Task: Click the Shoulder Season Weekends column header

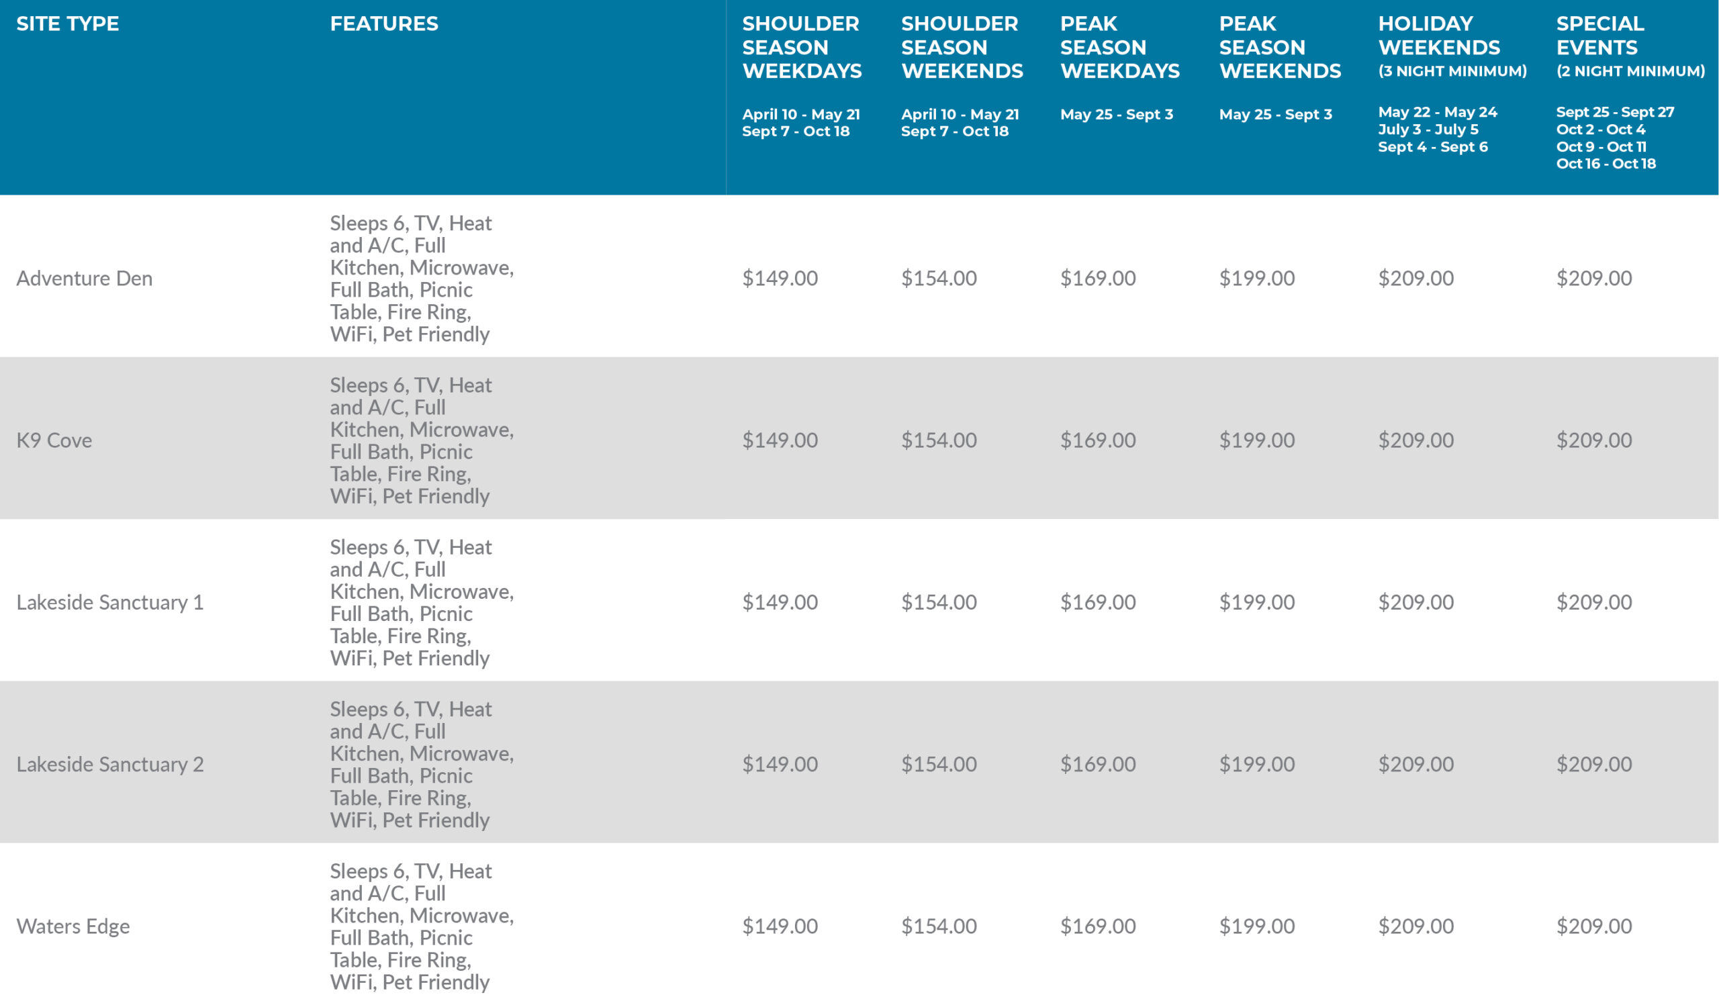Action: [x=961, y=47]
